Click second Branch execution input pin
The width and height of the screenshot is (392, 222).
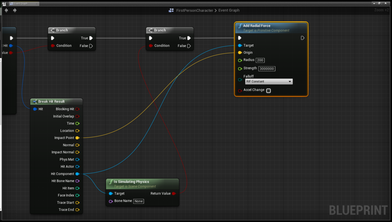click(150, 38)
